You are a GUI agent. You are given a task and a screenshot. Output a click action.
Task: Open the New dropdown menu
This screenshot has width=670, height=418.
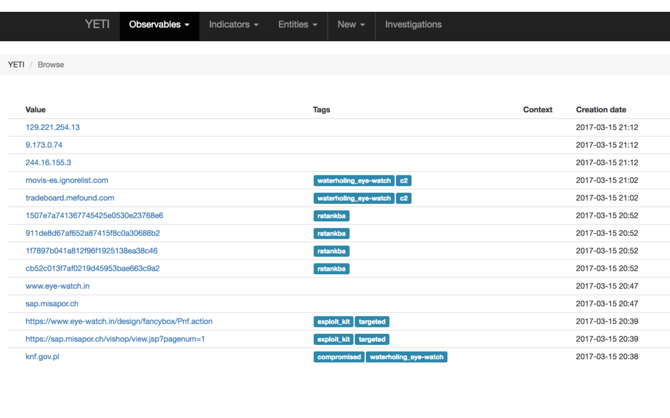tap(351, 25)
